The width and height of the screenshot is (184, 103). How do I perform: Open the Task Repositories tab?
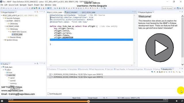97,69
